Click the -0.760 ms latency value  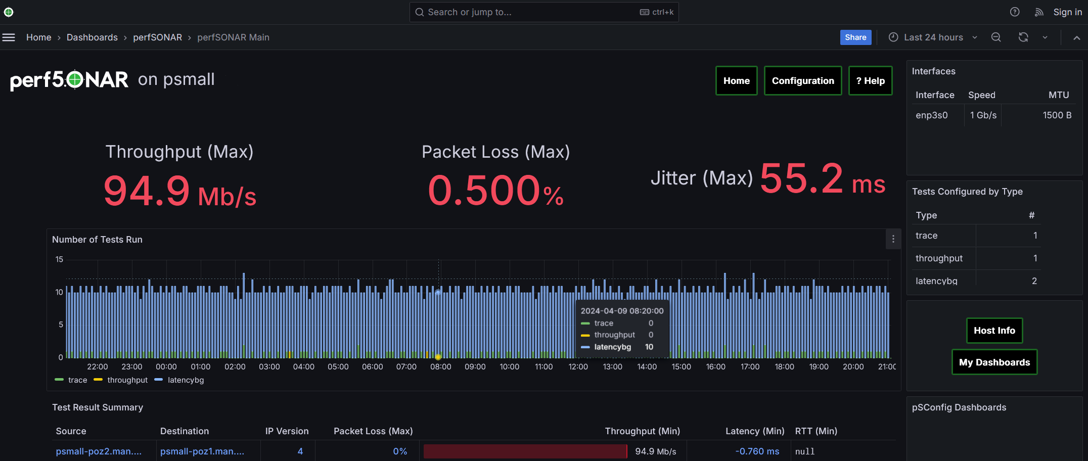(x=757, y=451)
